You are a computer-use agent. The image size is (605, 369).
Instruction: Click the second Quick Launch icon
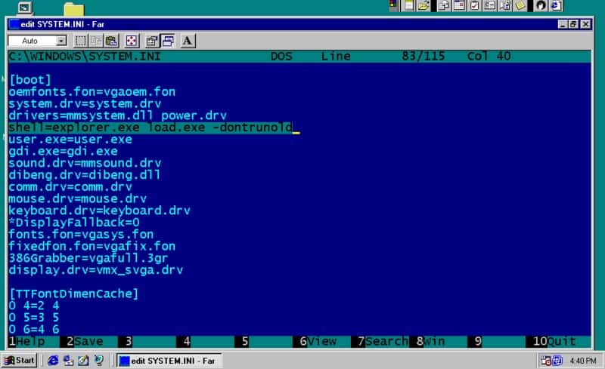point(68,361)
